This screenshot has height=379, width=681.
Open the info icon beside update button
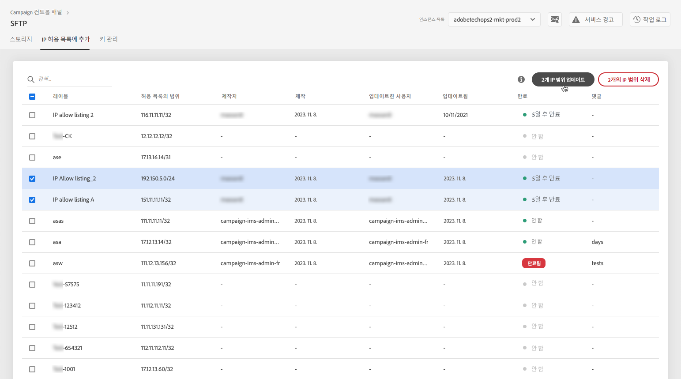click(x=521, y=79)
